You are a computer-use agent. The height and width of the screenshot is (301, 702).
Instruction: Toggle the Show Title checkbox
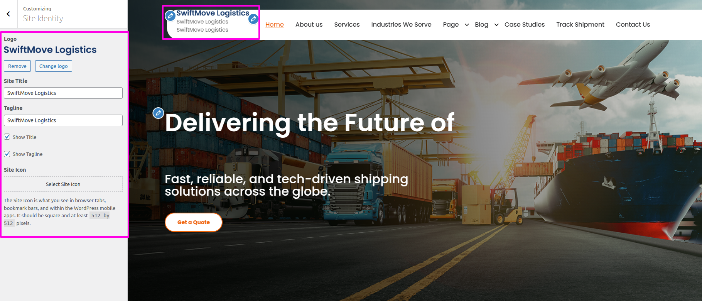(x=7, y=137)
